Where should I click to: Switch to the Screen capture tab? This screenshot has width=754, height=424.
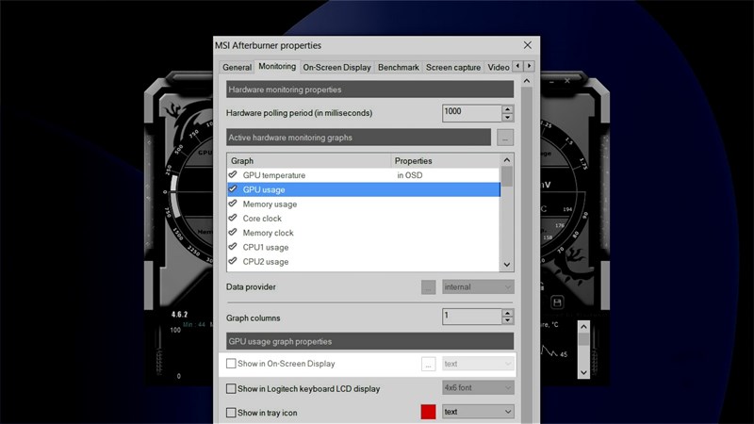[453, 67]
